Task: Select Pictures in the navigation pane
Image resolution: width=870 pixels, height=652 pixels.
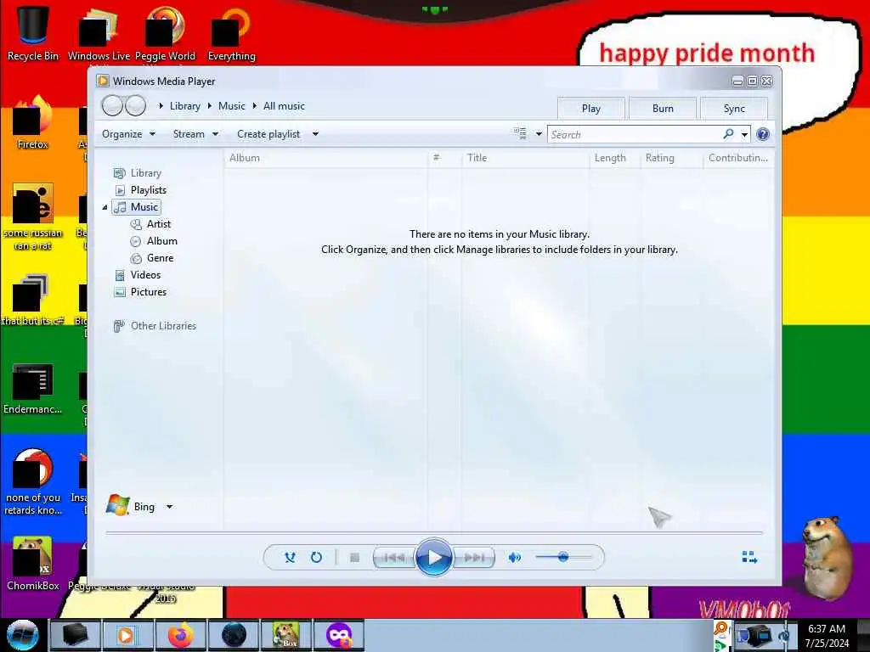Action: pyautogui.click(x=140, y=292)
